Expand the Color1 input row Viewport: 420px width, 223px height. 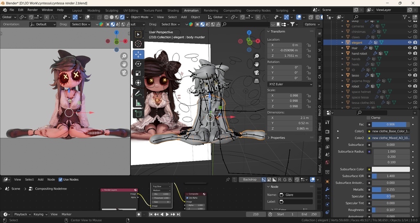(x=338, y=131)
